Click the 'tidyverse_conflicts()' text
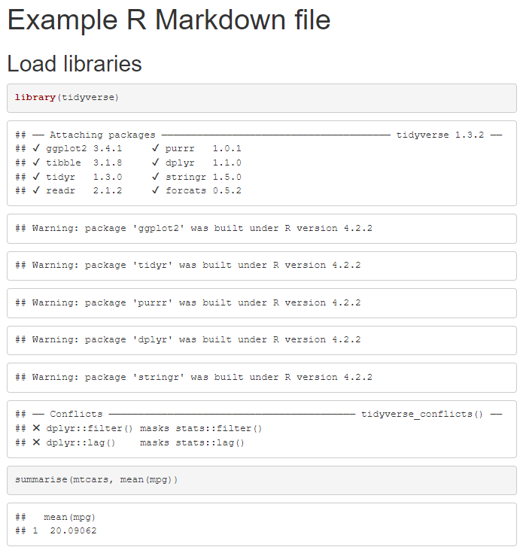520x553 pixels. click(421, 415)
